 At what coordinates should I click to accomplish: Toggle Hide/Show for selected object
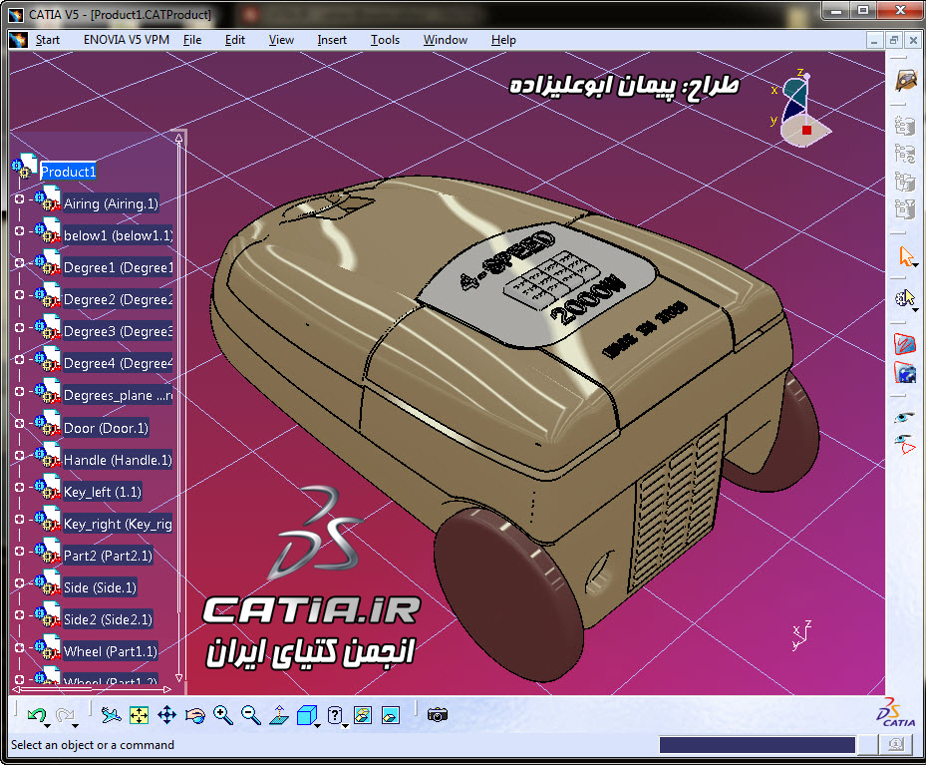click(363, 715)
